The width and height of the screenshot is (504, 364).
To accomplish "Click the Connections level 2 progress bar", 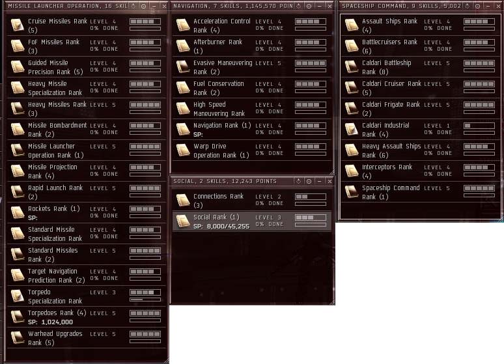I will pos(311,197).
